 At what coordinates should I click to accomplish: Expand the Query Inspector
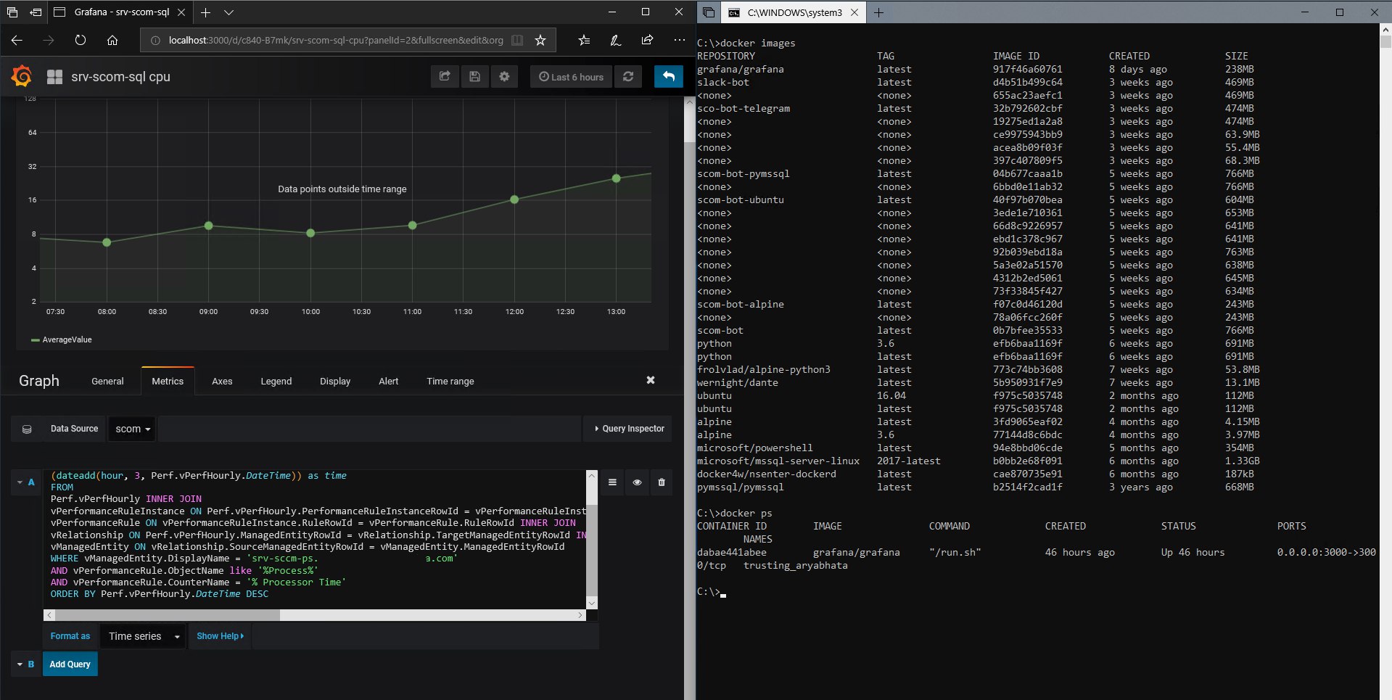[x=628, y=429]
